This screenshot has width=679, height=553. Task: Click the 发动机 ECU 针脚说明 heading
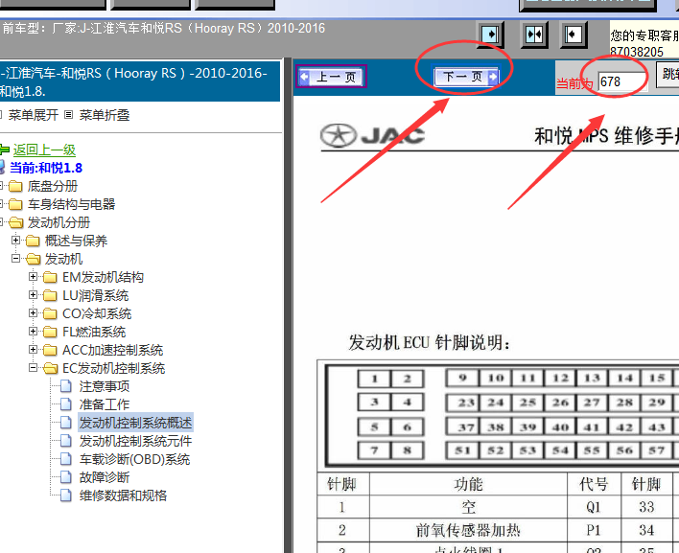tap(430, 343)
